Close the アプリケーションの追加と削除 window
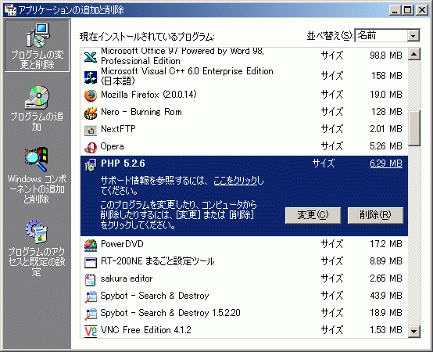 coord(422,10)
